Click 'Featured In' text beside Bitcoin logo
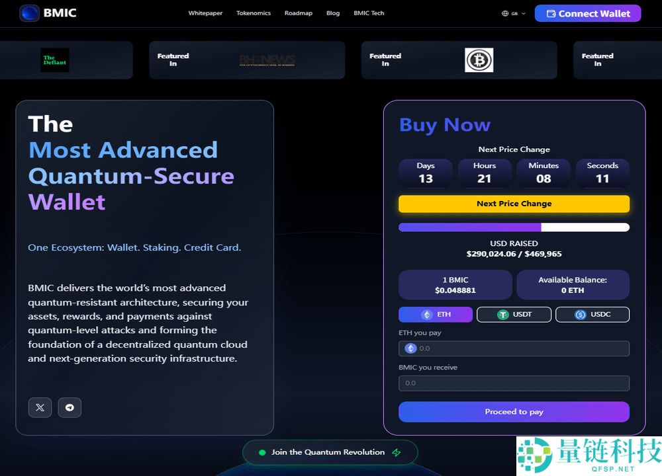The image size is (662, 476). pyautogui.click(x=385, y=59)
